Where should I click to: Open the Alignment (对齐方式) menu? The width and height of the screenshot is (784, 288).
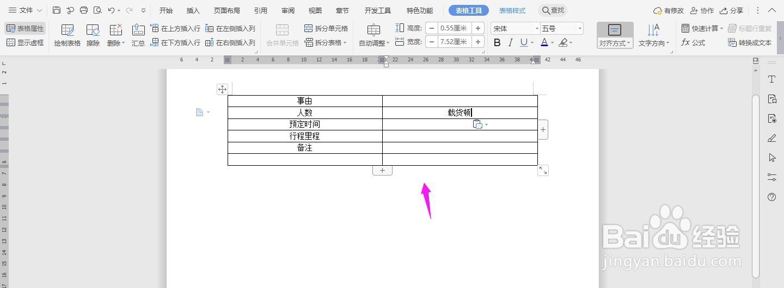[x=615, y=35]
